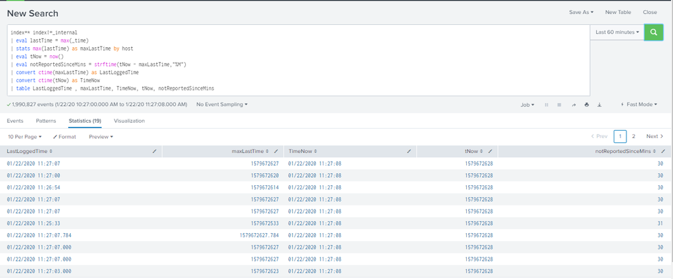Switch to the Patterns tab
673x279 pixels.
click(46, 121)
